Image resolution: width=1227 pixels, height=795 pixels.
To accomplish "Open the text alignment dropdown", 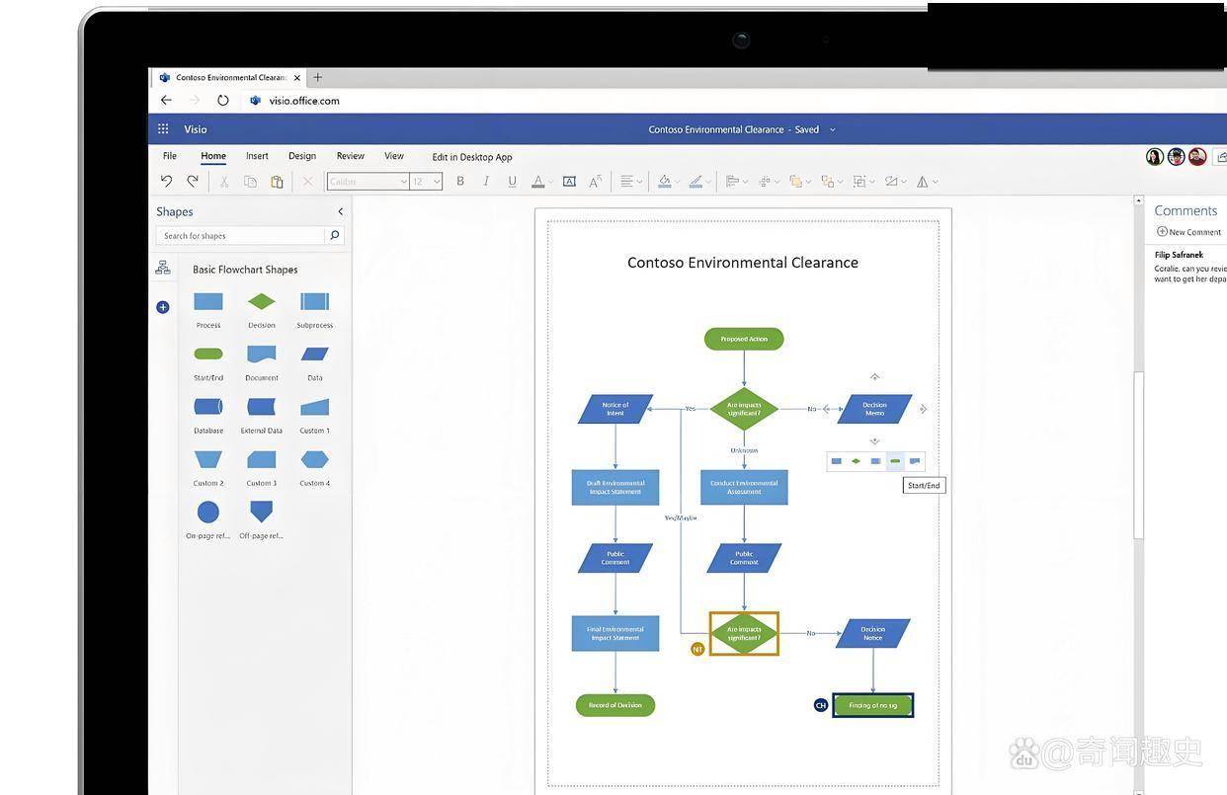I will coord(630,182).
